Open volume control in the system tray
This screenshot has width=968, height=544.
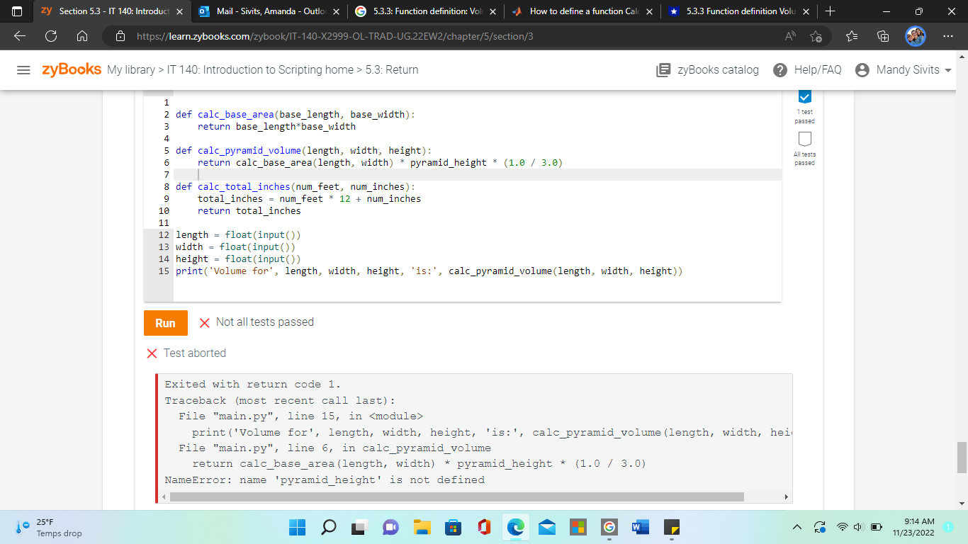tap(857, 527)
